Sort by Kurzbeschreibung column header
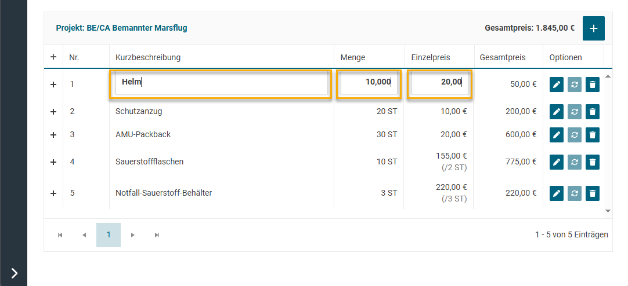The width and height of the screenshot is (628, 286). click(x=148, y=57)
